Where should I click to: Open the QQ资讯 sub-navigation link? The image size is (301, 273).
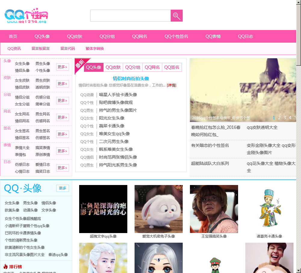point(14,49)
